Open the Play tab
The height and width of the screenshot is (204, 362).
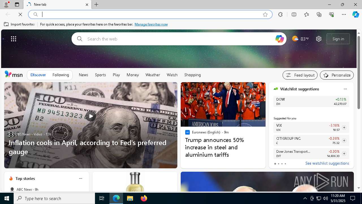click(116, 75)
